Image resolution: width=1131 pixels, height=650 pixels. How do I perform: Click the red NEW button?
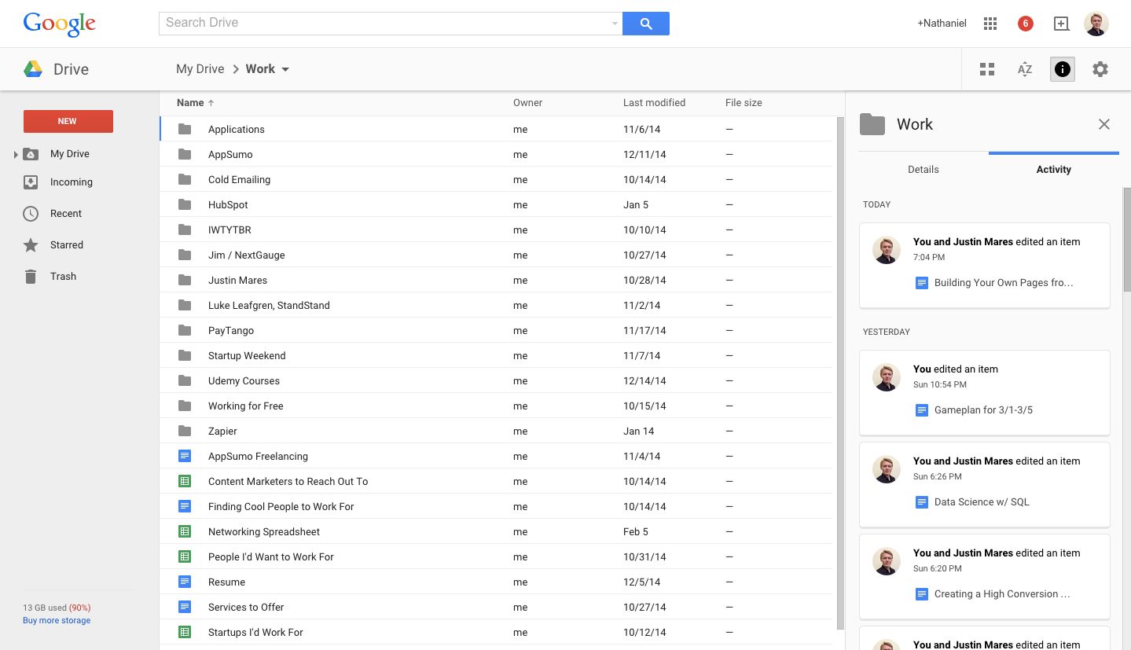tap(68, 121)
